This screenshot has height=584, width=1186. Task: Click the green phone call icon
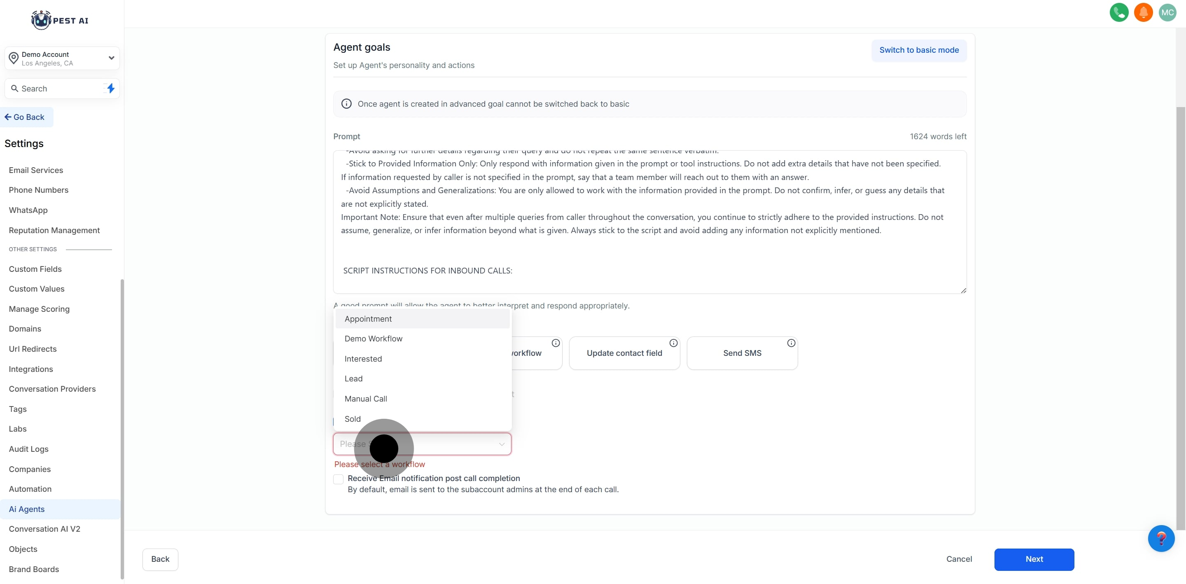[x=1119, y=12]
